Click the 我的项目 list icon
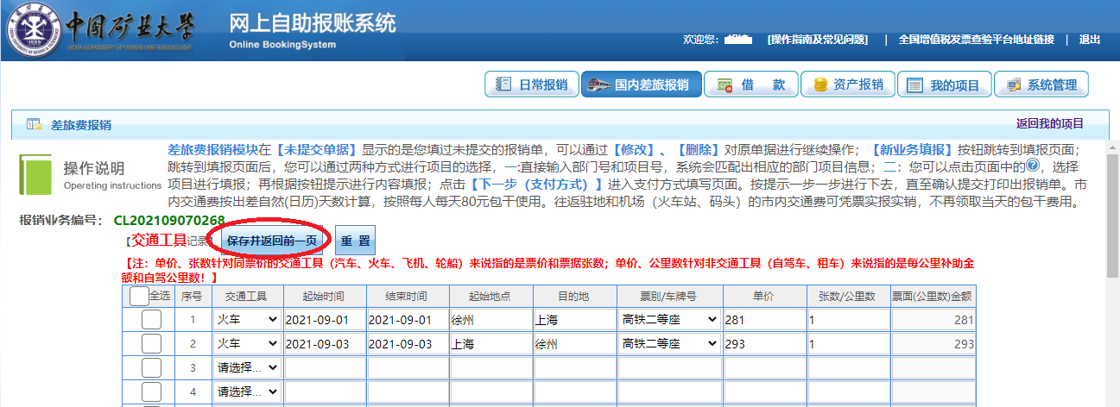Viewport: 1120px width, 407px height. point(913,85)
